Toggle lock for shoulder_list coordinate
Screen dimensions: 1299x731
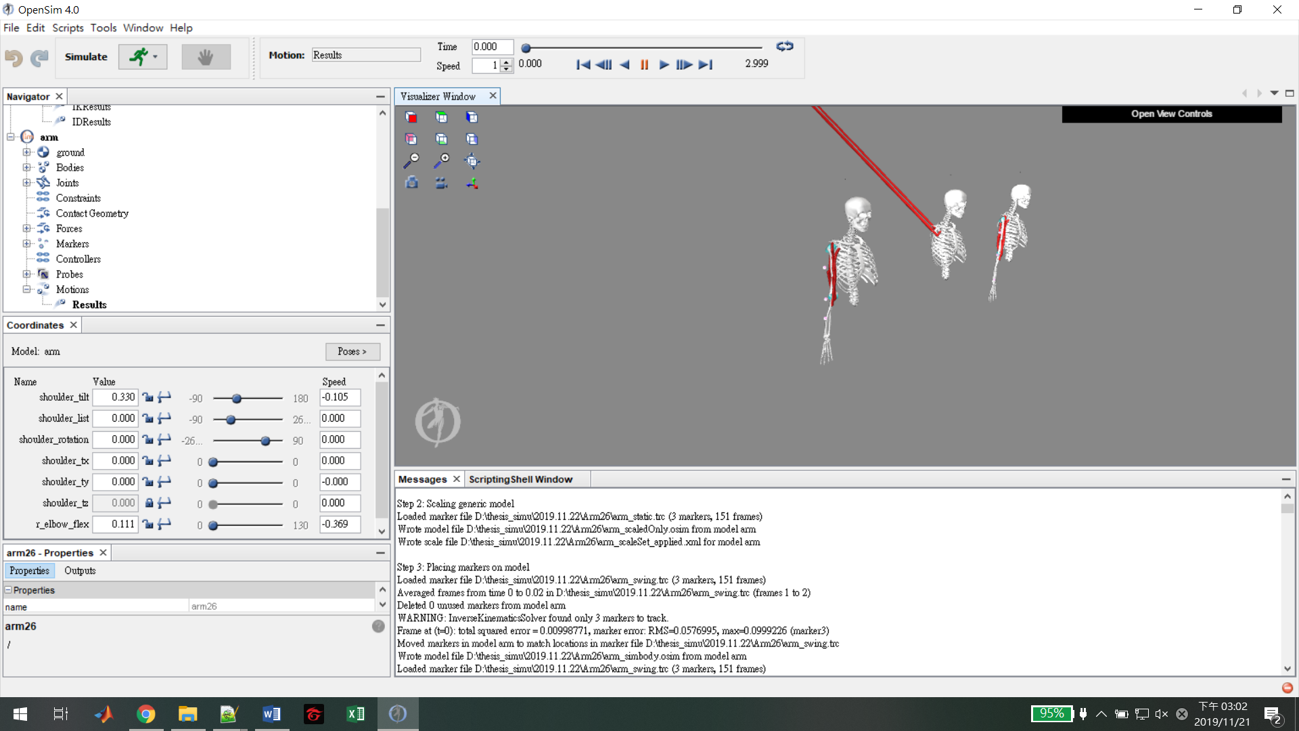coord(148,418)
